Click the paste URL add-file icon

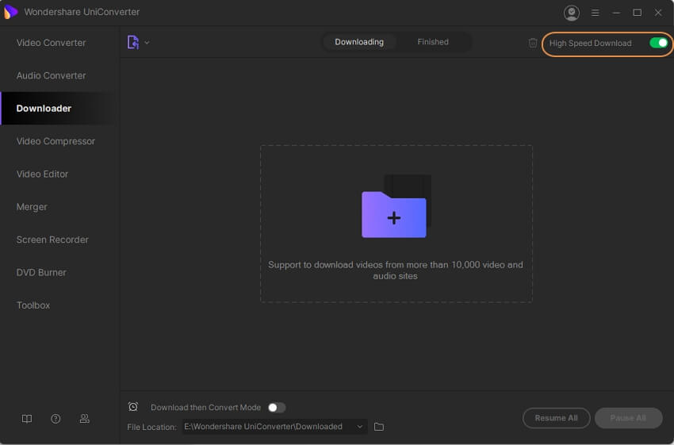(x=133, y=42)
